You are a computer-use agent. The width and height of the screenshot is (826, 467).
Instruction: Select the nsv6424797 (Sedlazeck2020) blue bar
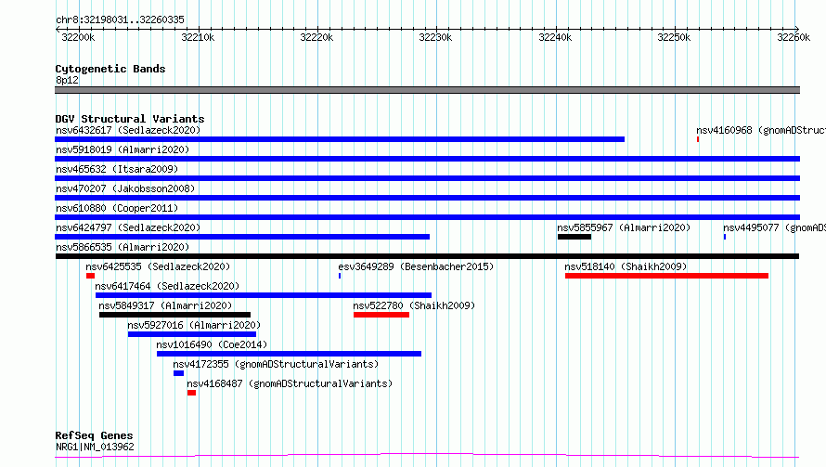click(x=242, y=237)
